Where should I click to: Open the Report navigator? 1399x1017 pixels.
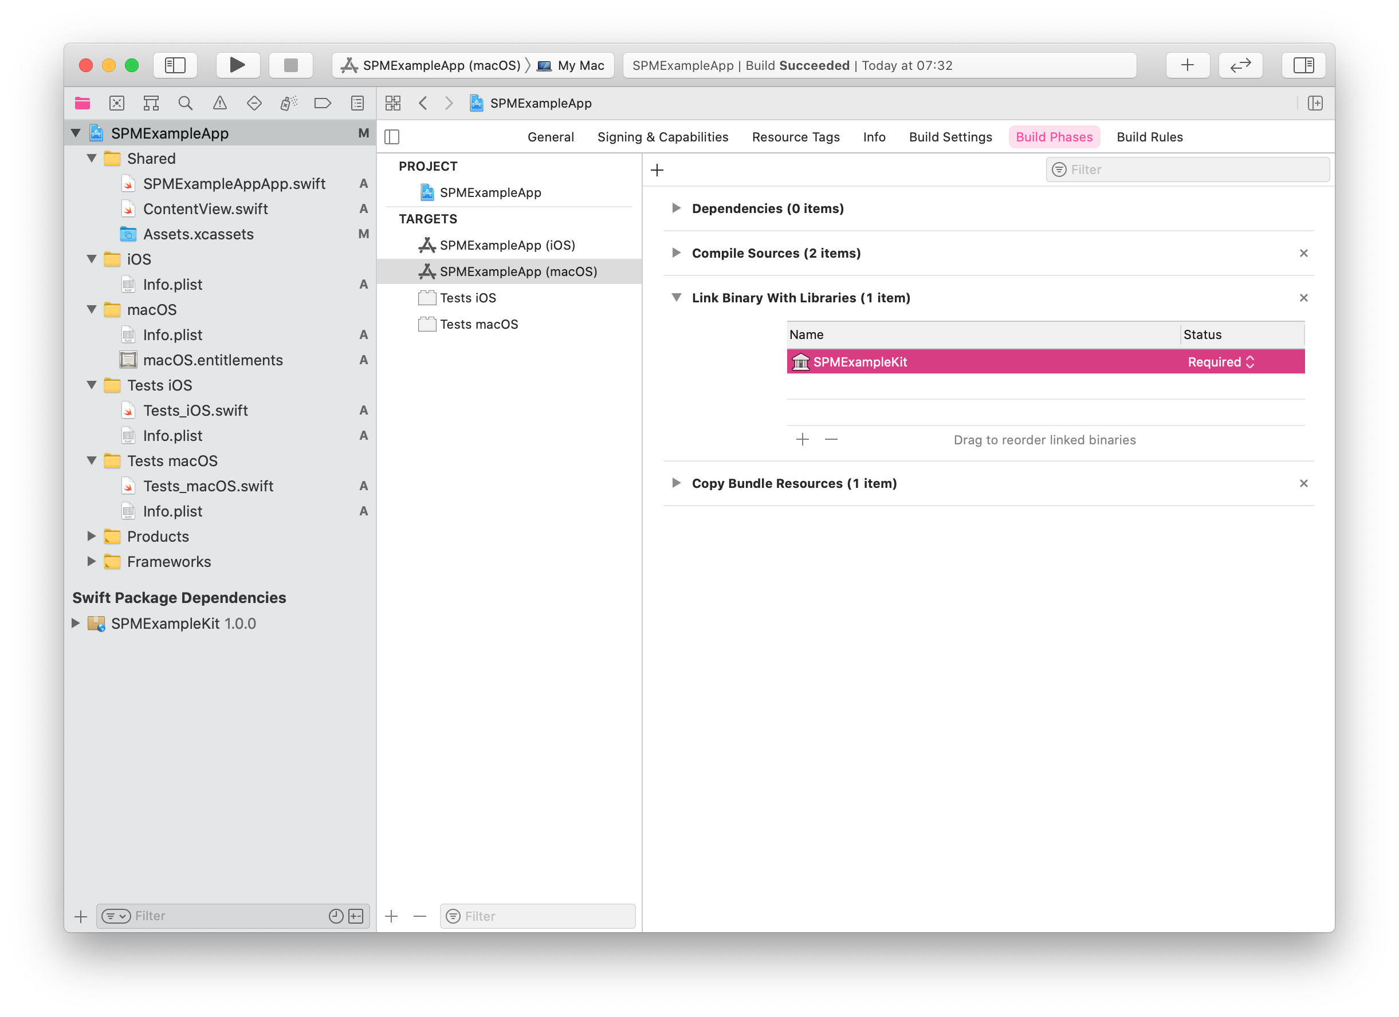357,103
